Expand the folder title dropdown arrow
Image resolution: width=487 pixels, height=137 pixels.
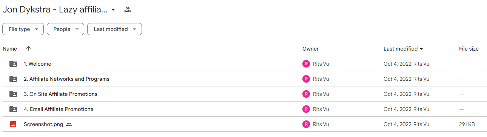coord(113,10)
